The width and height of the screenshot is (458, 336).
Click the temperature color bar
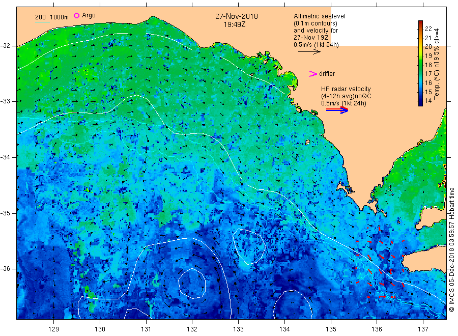click(x=420, y=63)
